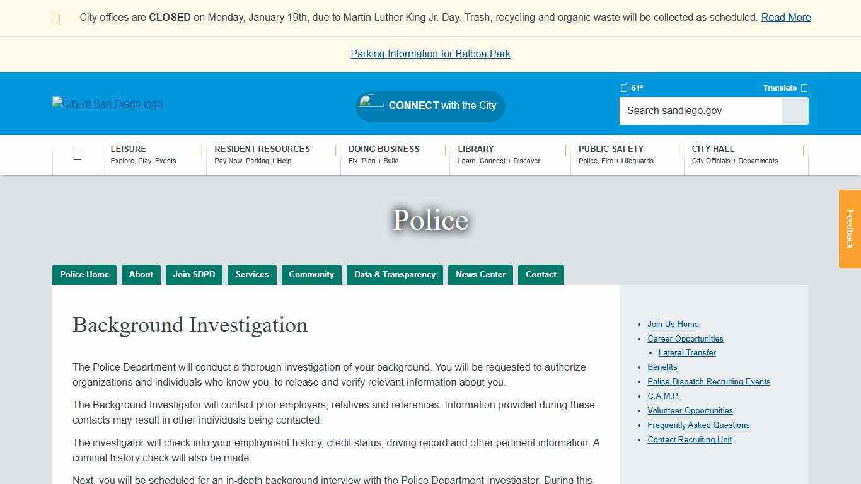Open the Data & Transparency tab
This screenshot has width=861, height=484.
[x=395, y=274]
